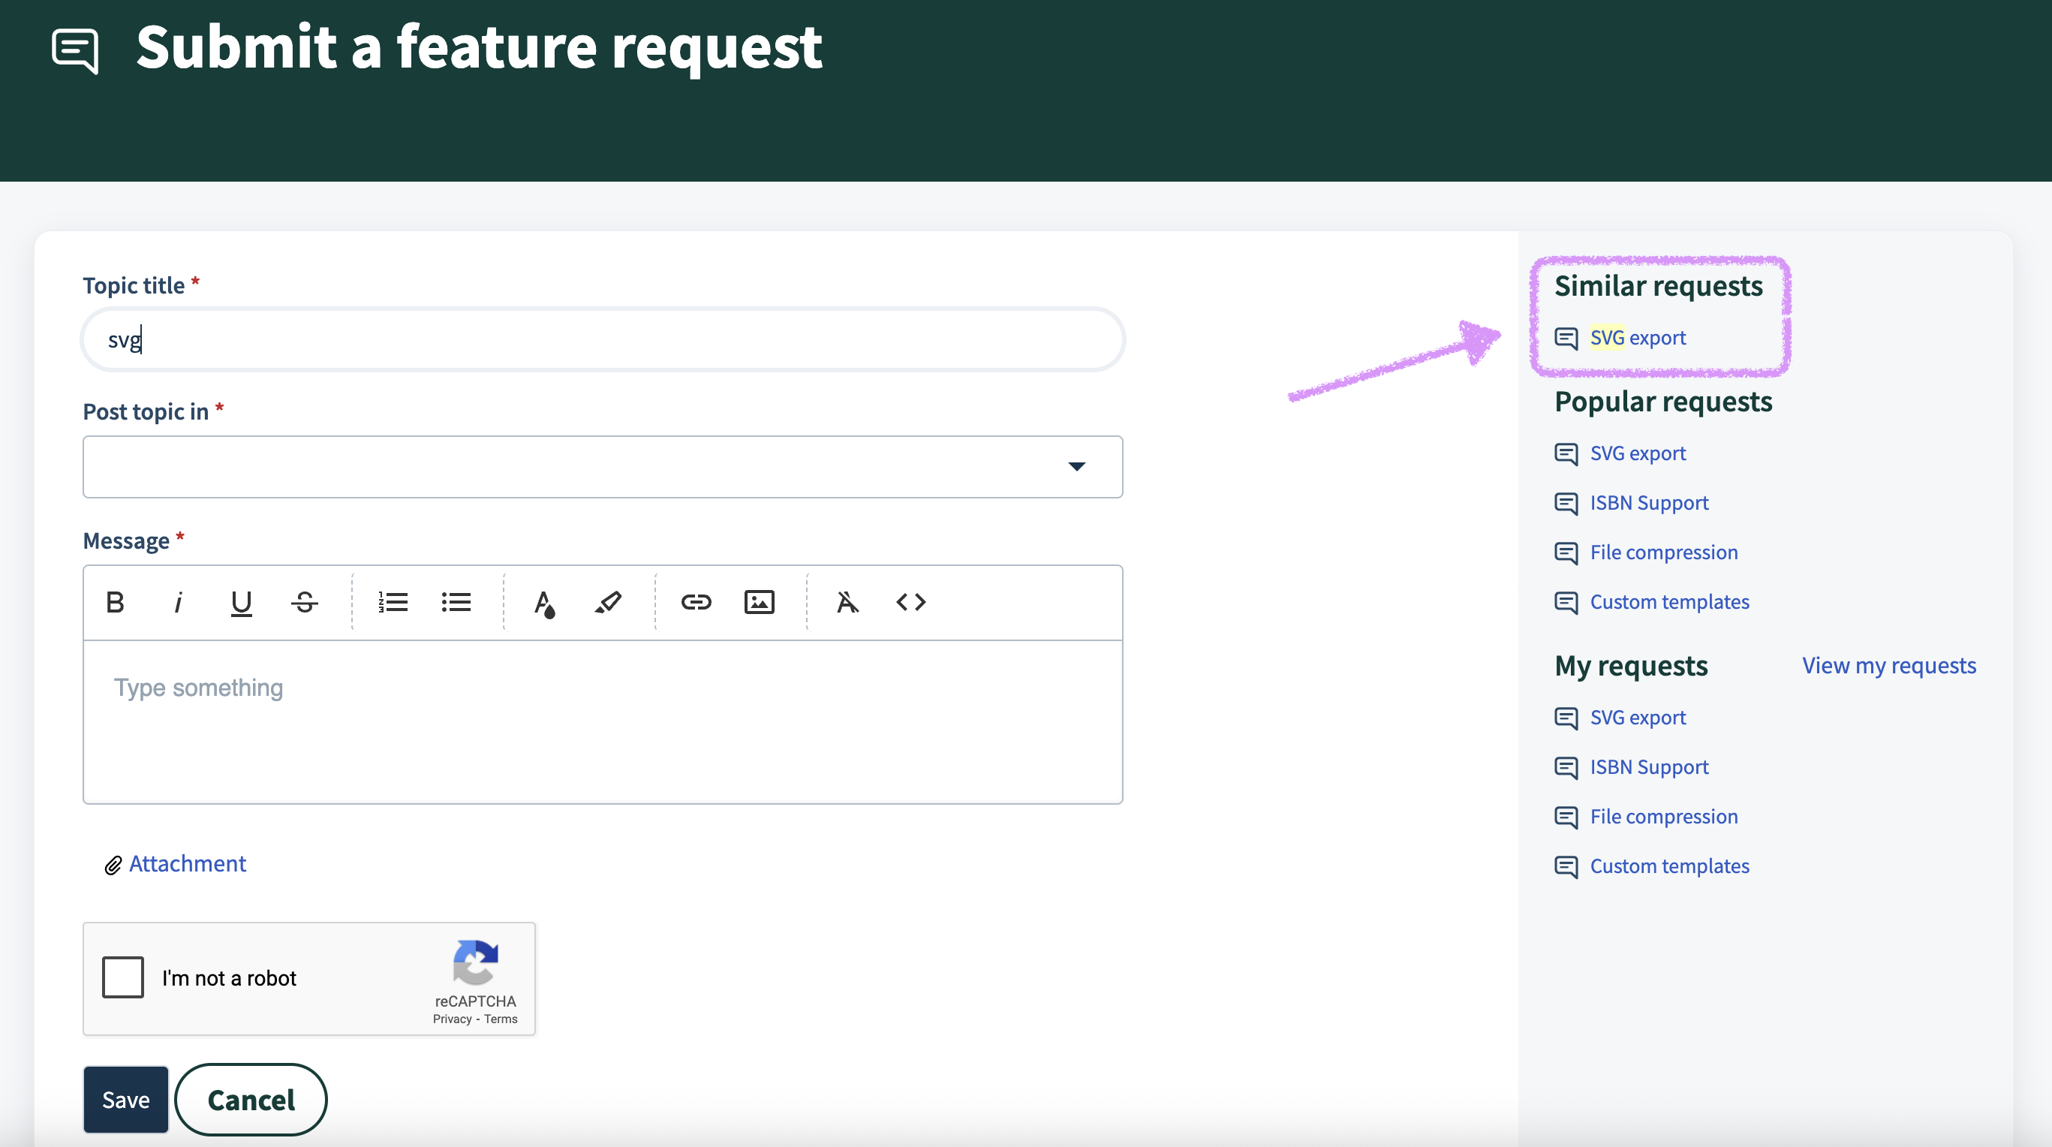Image resolution: width=2052 pixels, height=1147 pixels.
Task: Toggle bold formatting in message editor
Action: [115, 602]
